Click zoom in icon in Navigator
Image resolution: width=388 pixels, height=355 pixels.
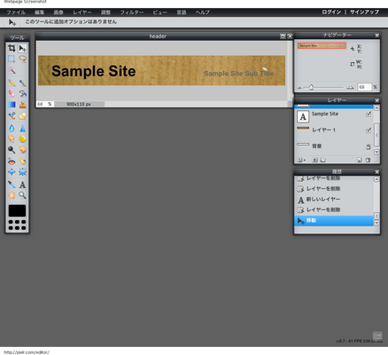[350, 88]
